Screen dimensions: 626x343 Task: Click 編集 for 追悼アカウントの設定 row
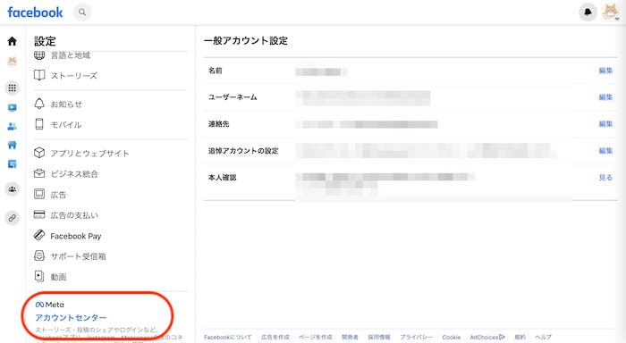605,151
